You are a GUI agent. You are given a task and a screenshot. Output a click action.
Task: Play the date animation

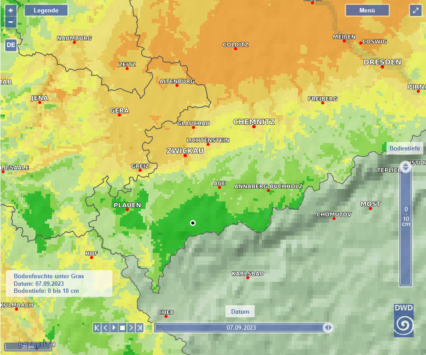pos(114,328)
